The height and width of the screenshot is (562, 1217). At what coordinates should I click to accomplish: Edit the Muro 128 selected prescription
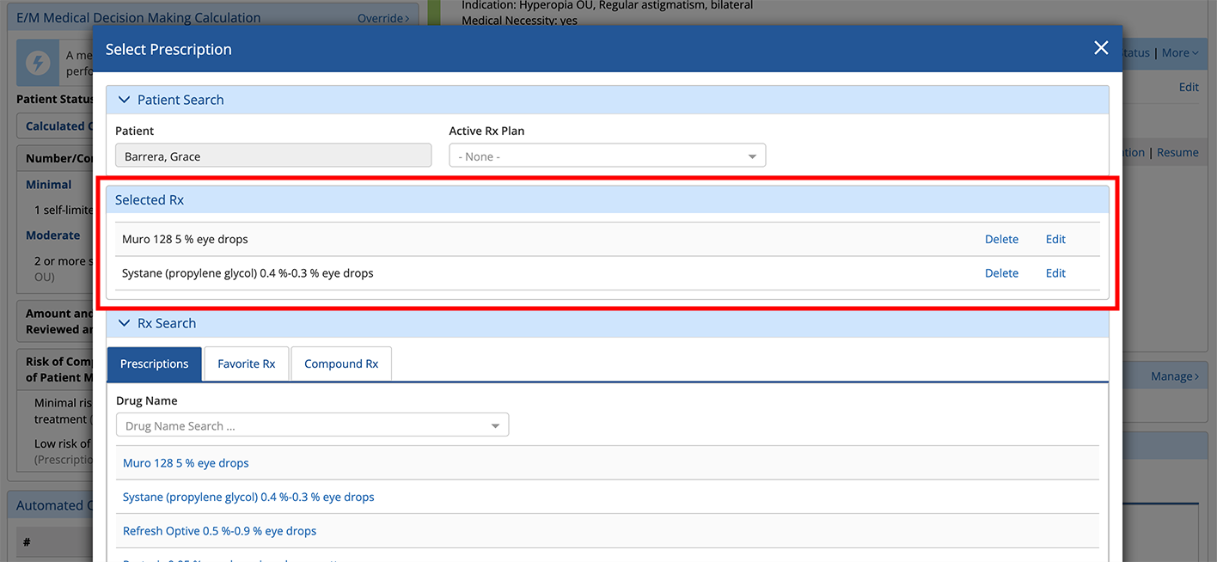[x=1055, y=239]
